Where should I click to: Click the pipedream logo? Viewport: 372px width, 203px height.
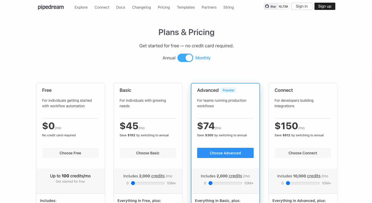[x=51, y=7]
